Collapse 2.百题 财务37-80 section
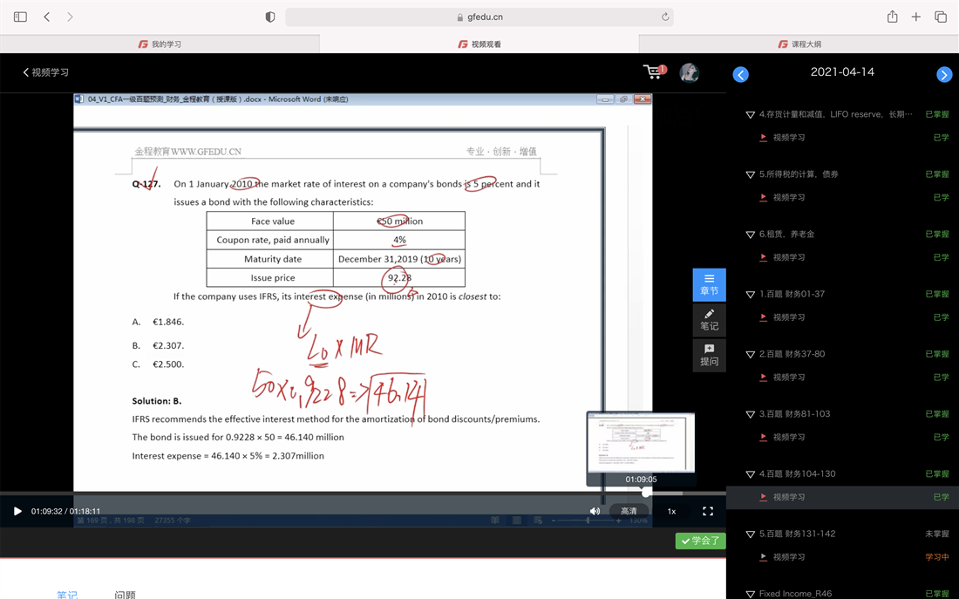 [751, 354]
